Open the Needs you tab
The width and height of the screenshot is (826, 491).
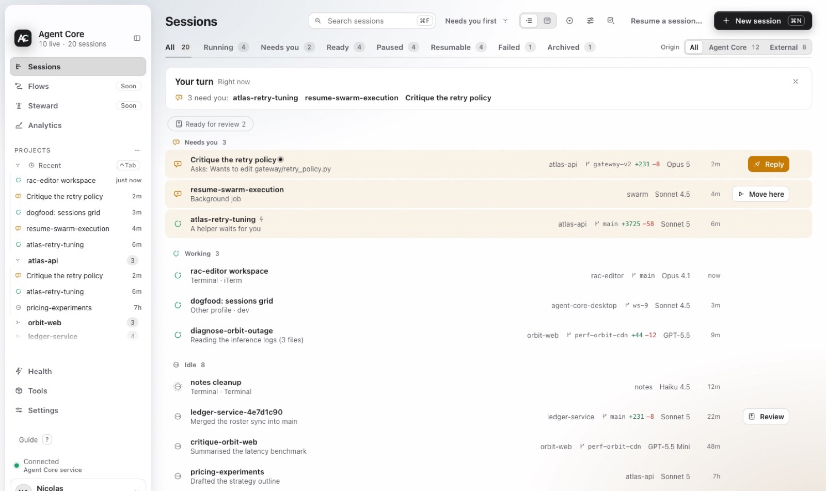tap(288, 47)
